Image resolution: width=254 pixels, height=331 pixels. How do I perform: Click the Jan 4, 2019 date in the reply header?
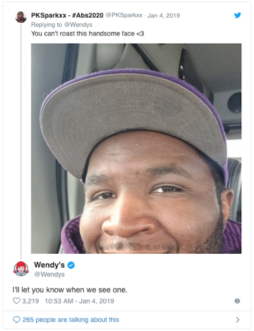pos(164,15)
